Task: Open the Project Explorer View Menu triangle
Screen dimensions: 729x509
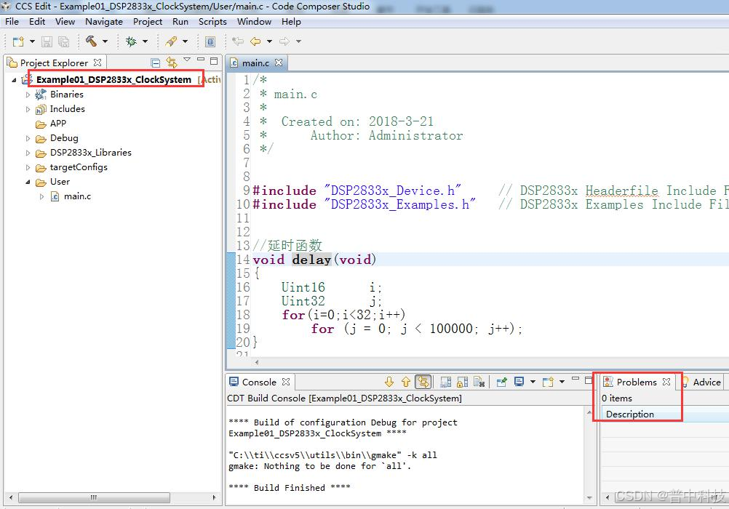Action: click(x=187, y=60)
